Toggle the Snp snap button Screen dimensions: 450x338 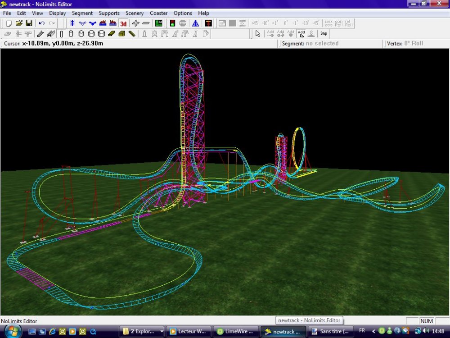pyautogui.click(x=324, y=33)
